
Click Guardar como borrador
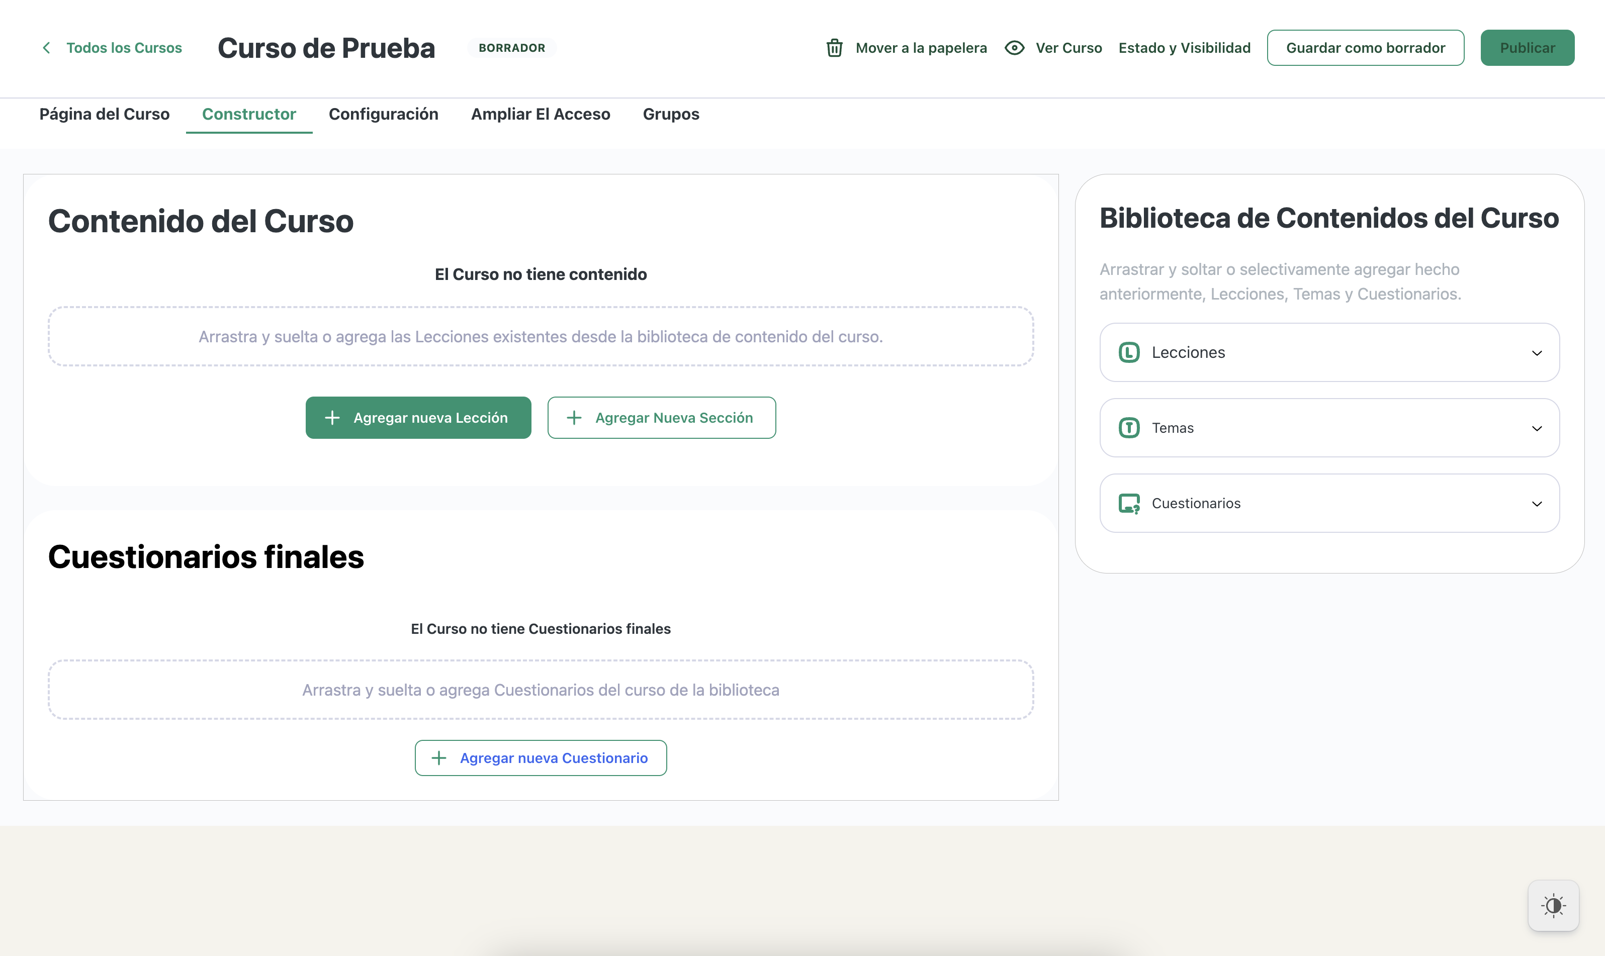click(x=1365, y=48)
